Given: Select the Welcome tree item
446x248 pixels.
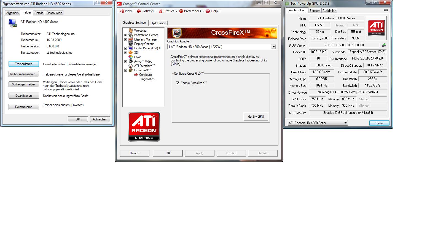Looking at the screenshot, I should pyautogui.click(x=140, y=31).
